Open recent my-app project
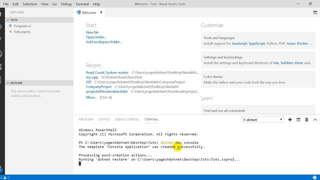Image resolution: width=320 pixels, height=180 pixels. tap(92, 77)
